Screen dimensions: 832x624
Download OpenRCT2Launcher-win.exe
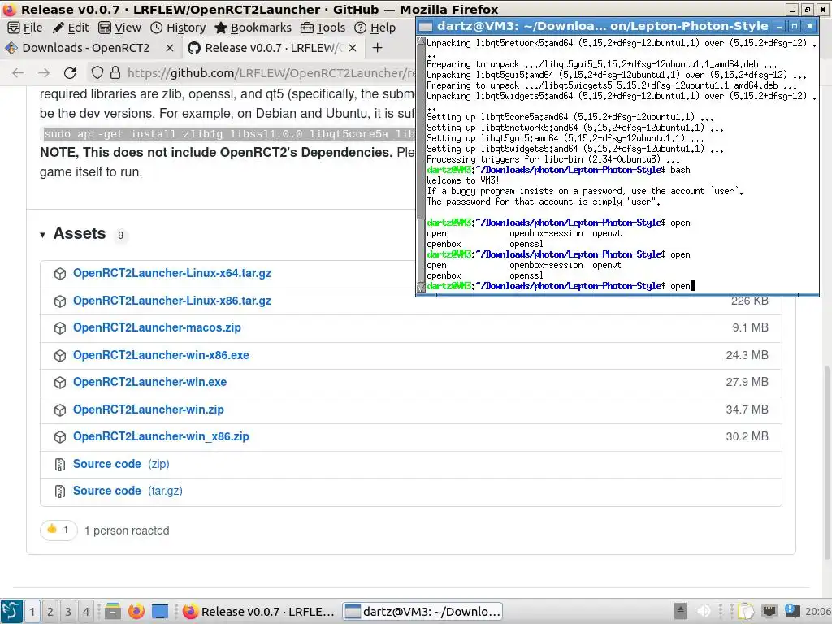[x=149, y=382]
